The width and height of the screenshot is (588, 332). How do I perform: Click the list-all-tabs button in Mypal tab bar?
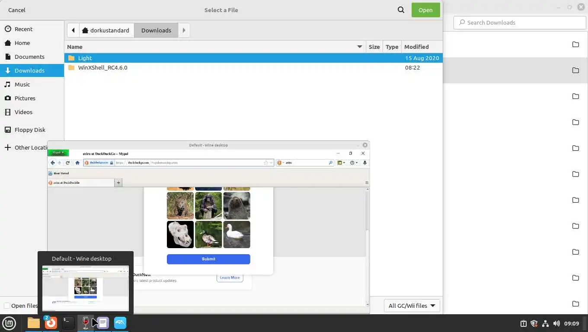coord(367,183)
